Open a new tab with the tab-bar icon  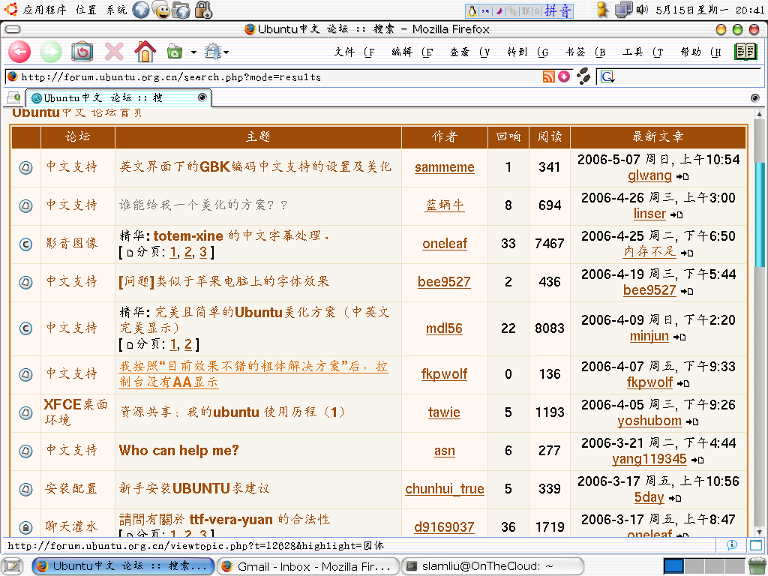pos(13,97)
